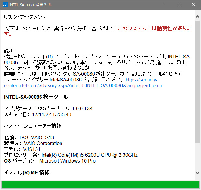Screen dimensions: 201x190
Task: Click the window title text in title bar
Action: click(x=30, y=5)
